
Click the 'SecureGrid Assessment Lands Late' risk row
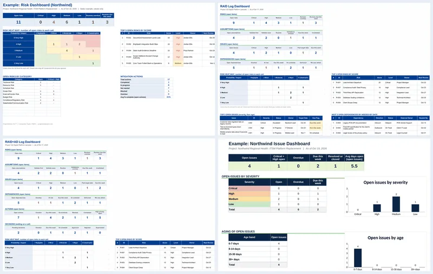tap(167, 37)
